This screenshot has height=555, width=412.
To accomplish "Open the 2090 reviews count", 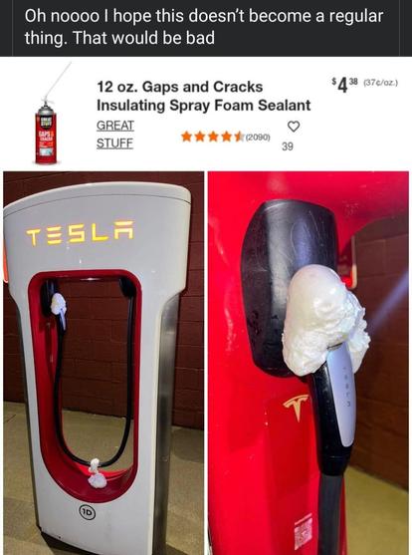I will click(x=258, y=137).
